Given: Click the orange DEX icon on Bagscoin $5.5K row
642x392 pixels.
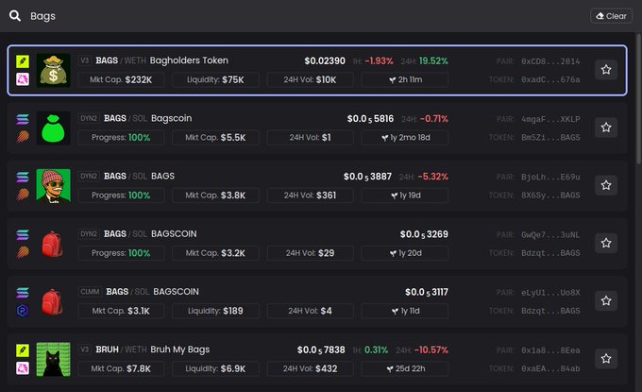Looking at the screenshot, I should 23,136.
